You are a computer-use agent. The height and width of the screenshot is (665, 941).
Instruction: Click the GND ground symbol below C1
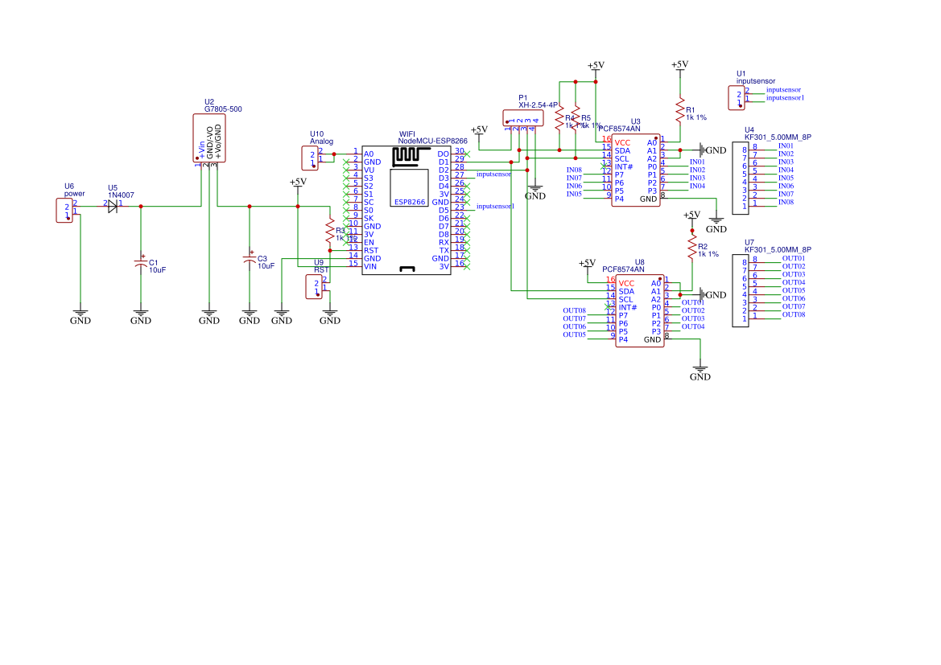coord(141,312)
